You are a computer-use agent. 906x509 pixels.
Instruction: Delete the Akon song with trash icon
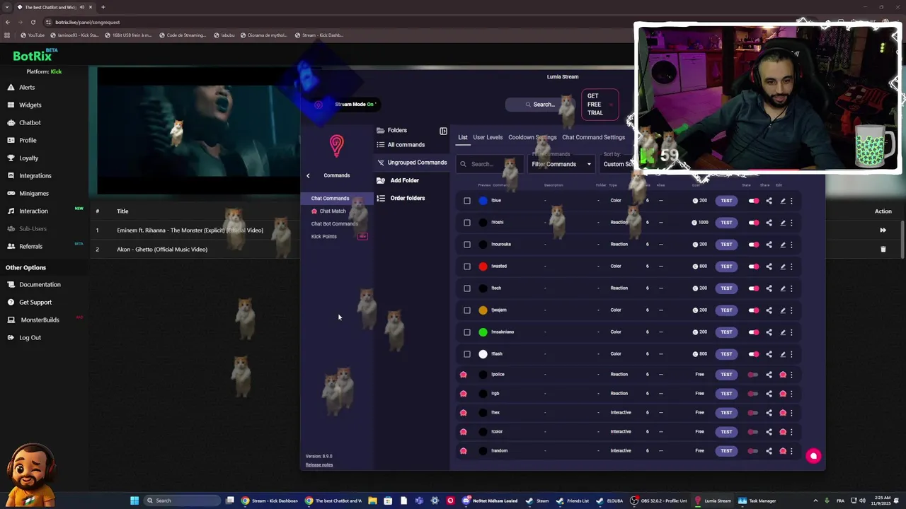[x=883, y=249]
